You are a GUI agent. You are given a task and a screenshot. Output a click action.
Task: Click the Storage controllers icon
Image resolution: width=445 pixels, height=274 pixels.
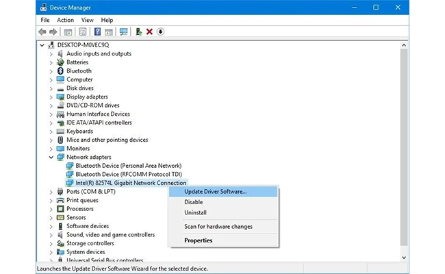tap(60, 243)
